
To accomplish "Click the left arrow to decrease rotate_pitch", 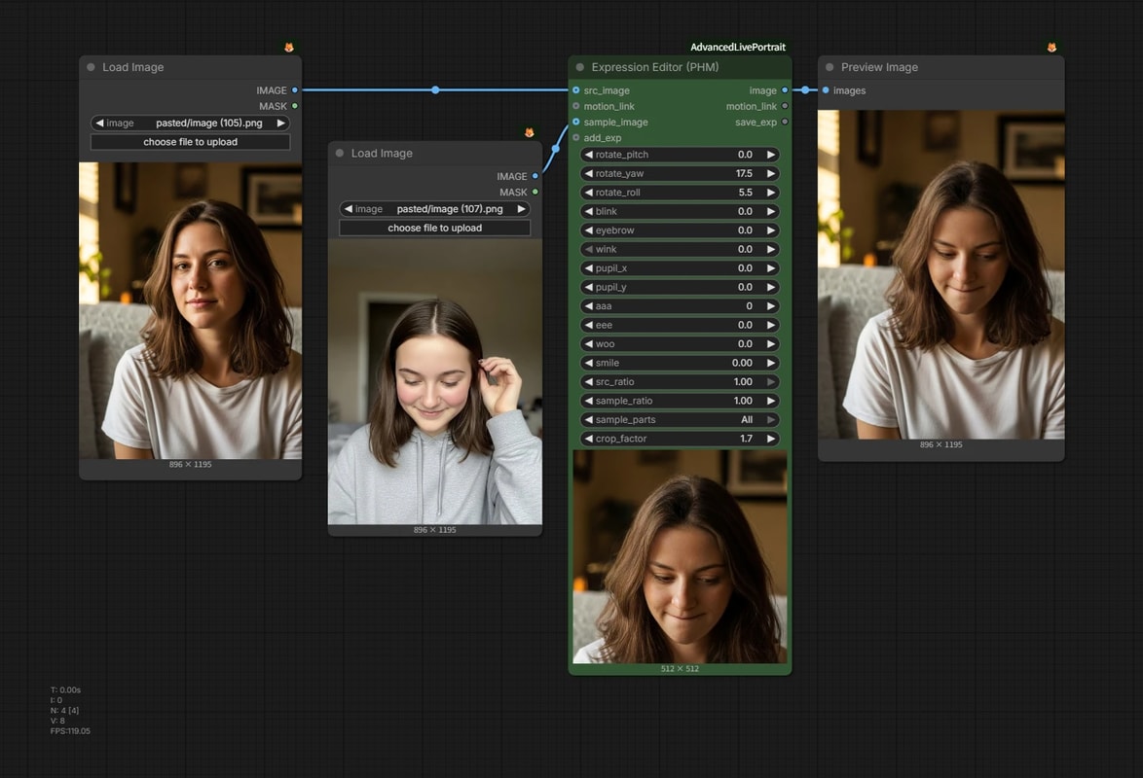I will (x=588, y=155).
